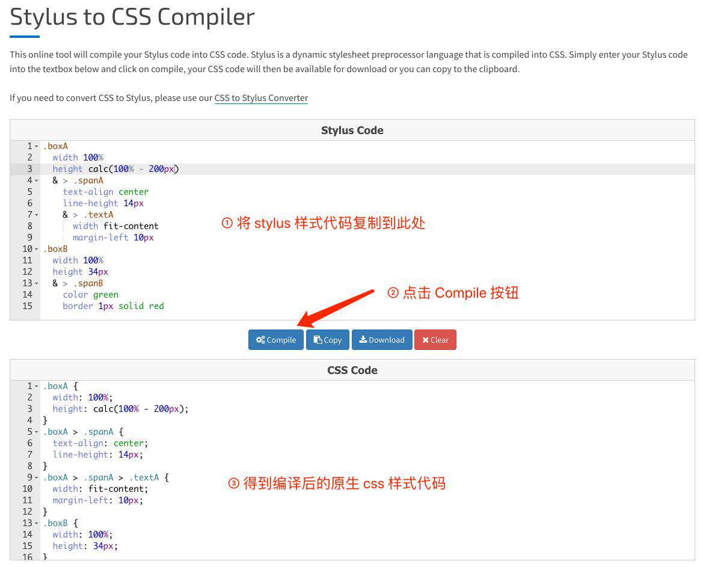The height and width of the screenshot is (567, 703).
Task: Click the Compile button
Action: pyautogui.click(x=276, y=340)
